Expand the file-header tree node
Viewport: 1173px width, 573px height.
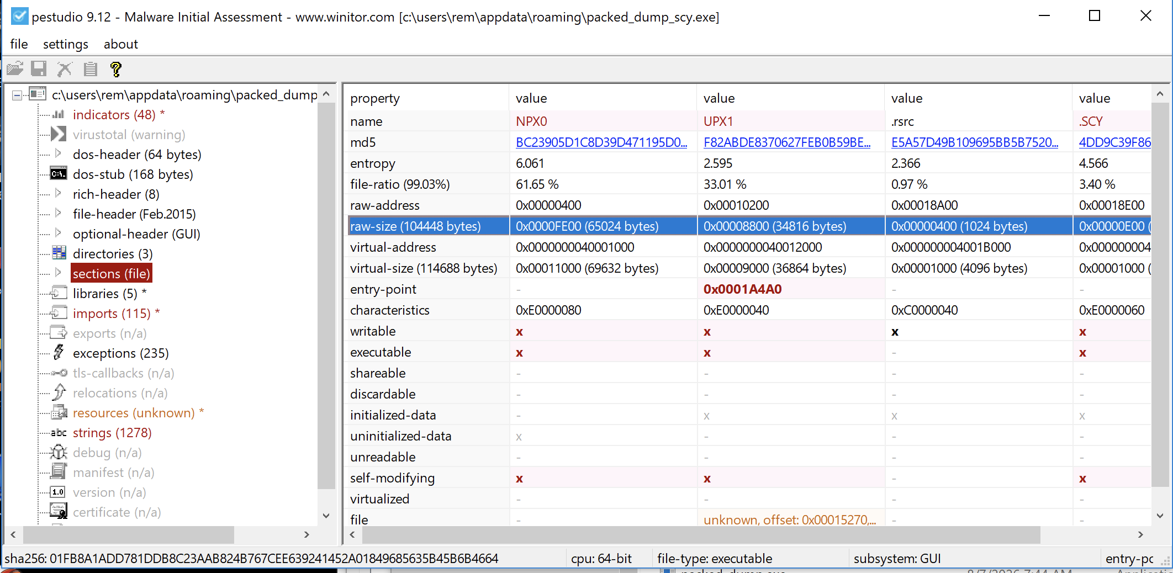(x=58, y=213)
